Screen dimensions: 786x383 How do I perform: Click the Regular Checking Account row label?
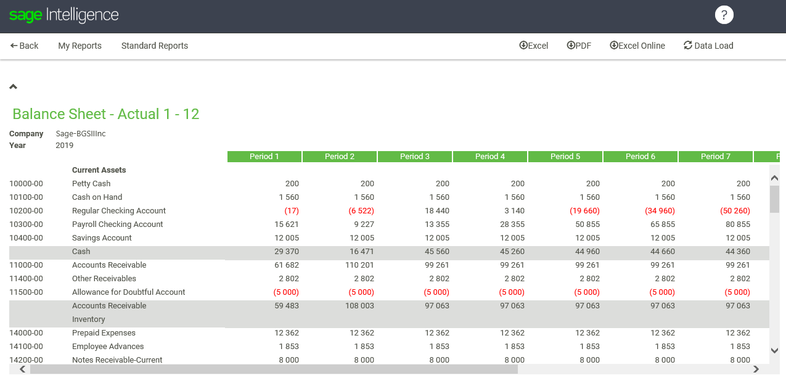point(119,211)
